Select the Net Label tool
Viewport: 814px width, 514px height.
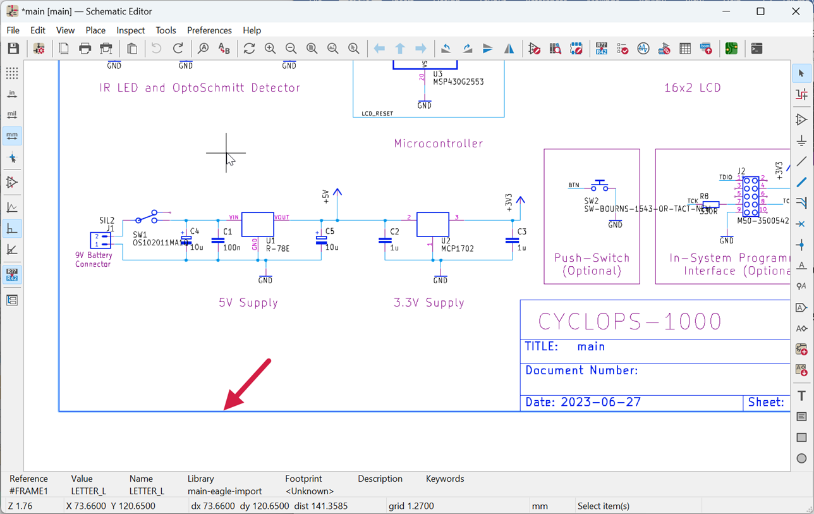(801, 266)
